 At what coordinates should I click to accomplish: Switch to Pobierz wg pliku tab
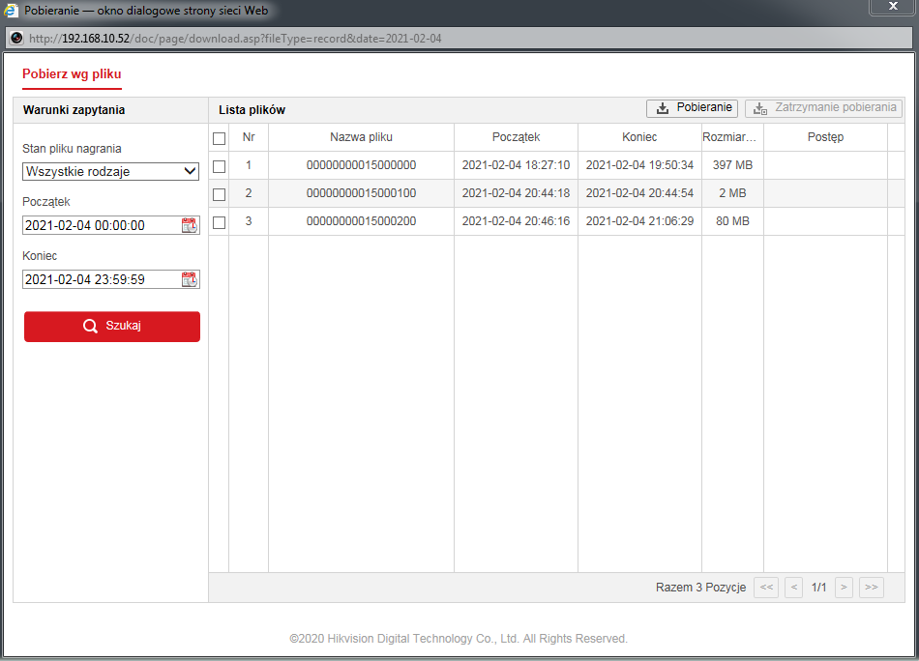tap(72, 74)
